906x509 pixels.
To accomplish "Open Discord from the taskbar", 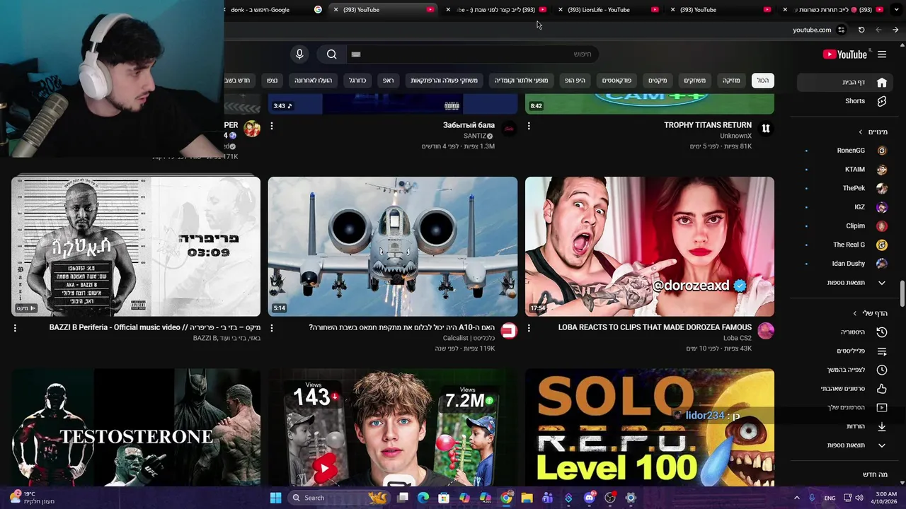I will [x=589, y=498].
